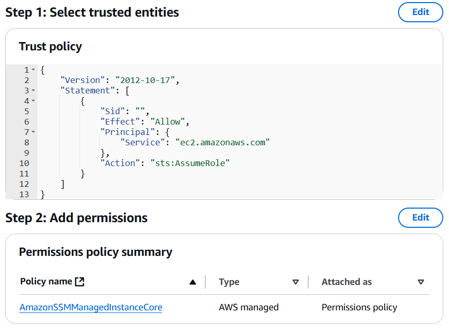Collapse the Principal block fold on line 7
This screenshot has height=328, width=449.
click(33, 132)
